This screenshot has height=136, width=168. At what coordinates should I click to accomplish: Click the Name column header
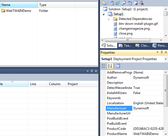click(x=19, y=5)
